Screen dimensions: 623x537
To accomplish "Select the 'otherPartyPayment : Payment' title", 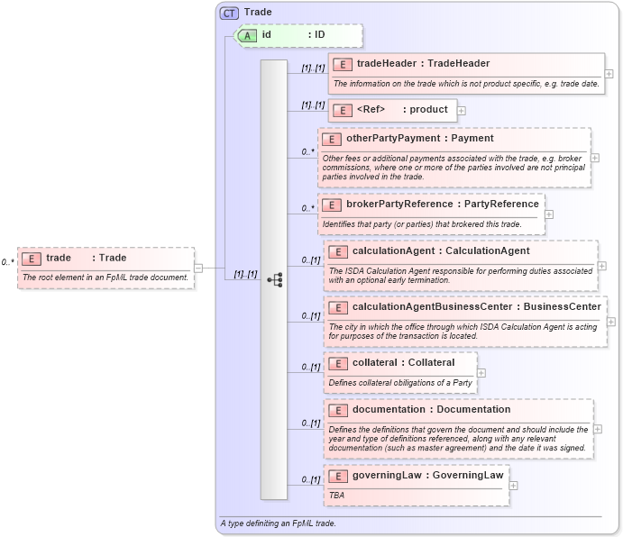I will (420, 138).
